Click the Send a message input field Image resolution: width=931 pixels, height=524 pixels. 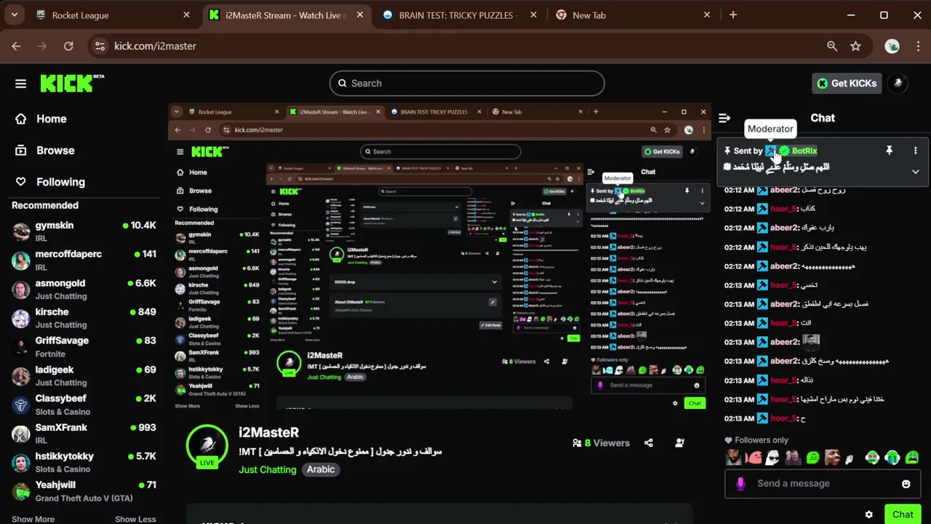(x=823, y=483)
